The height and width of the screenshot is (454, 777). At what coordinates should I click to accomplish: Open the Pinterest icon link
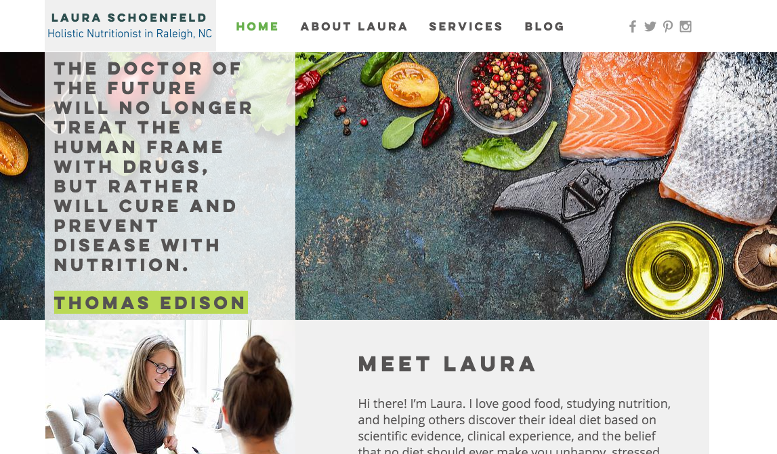[668, 26]
